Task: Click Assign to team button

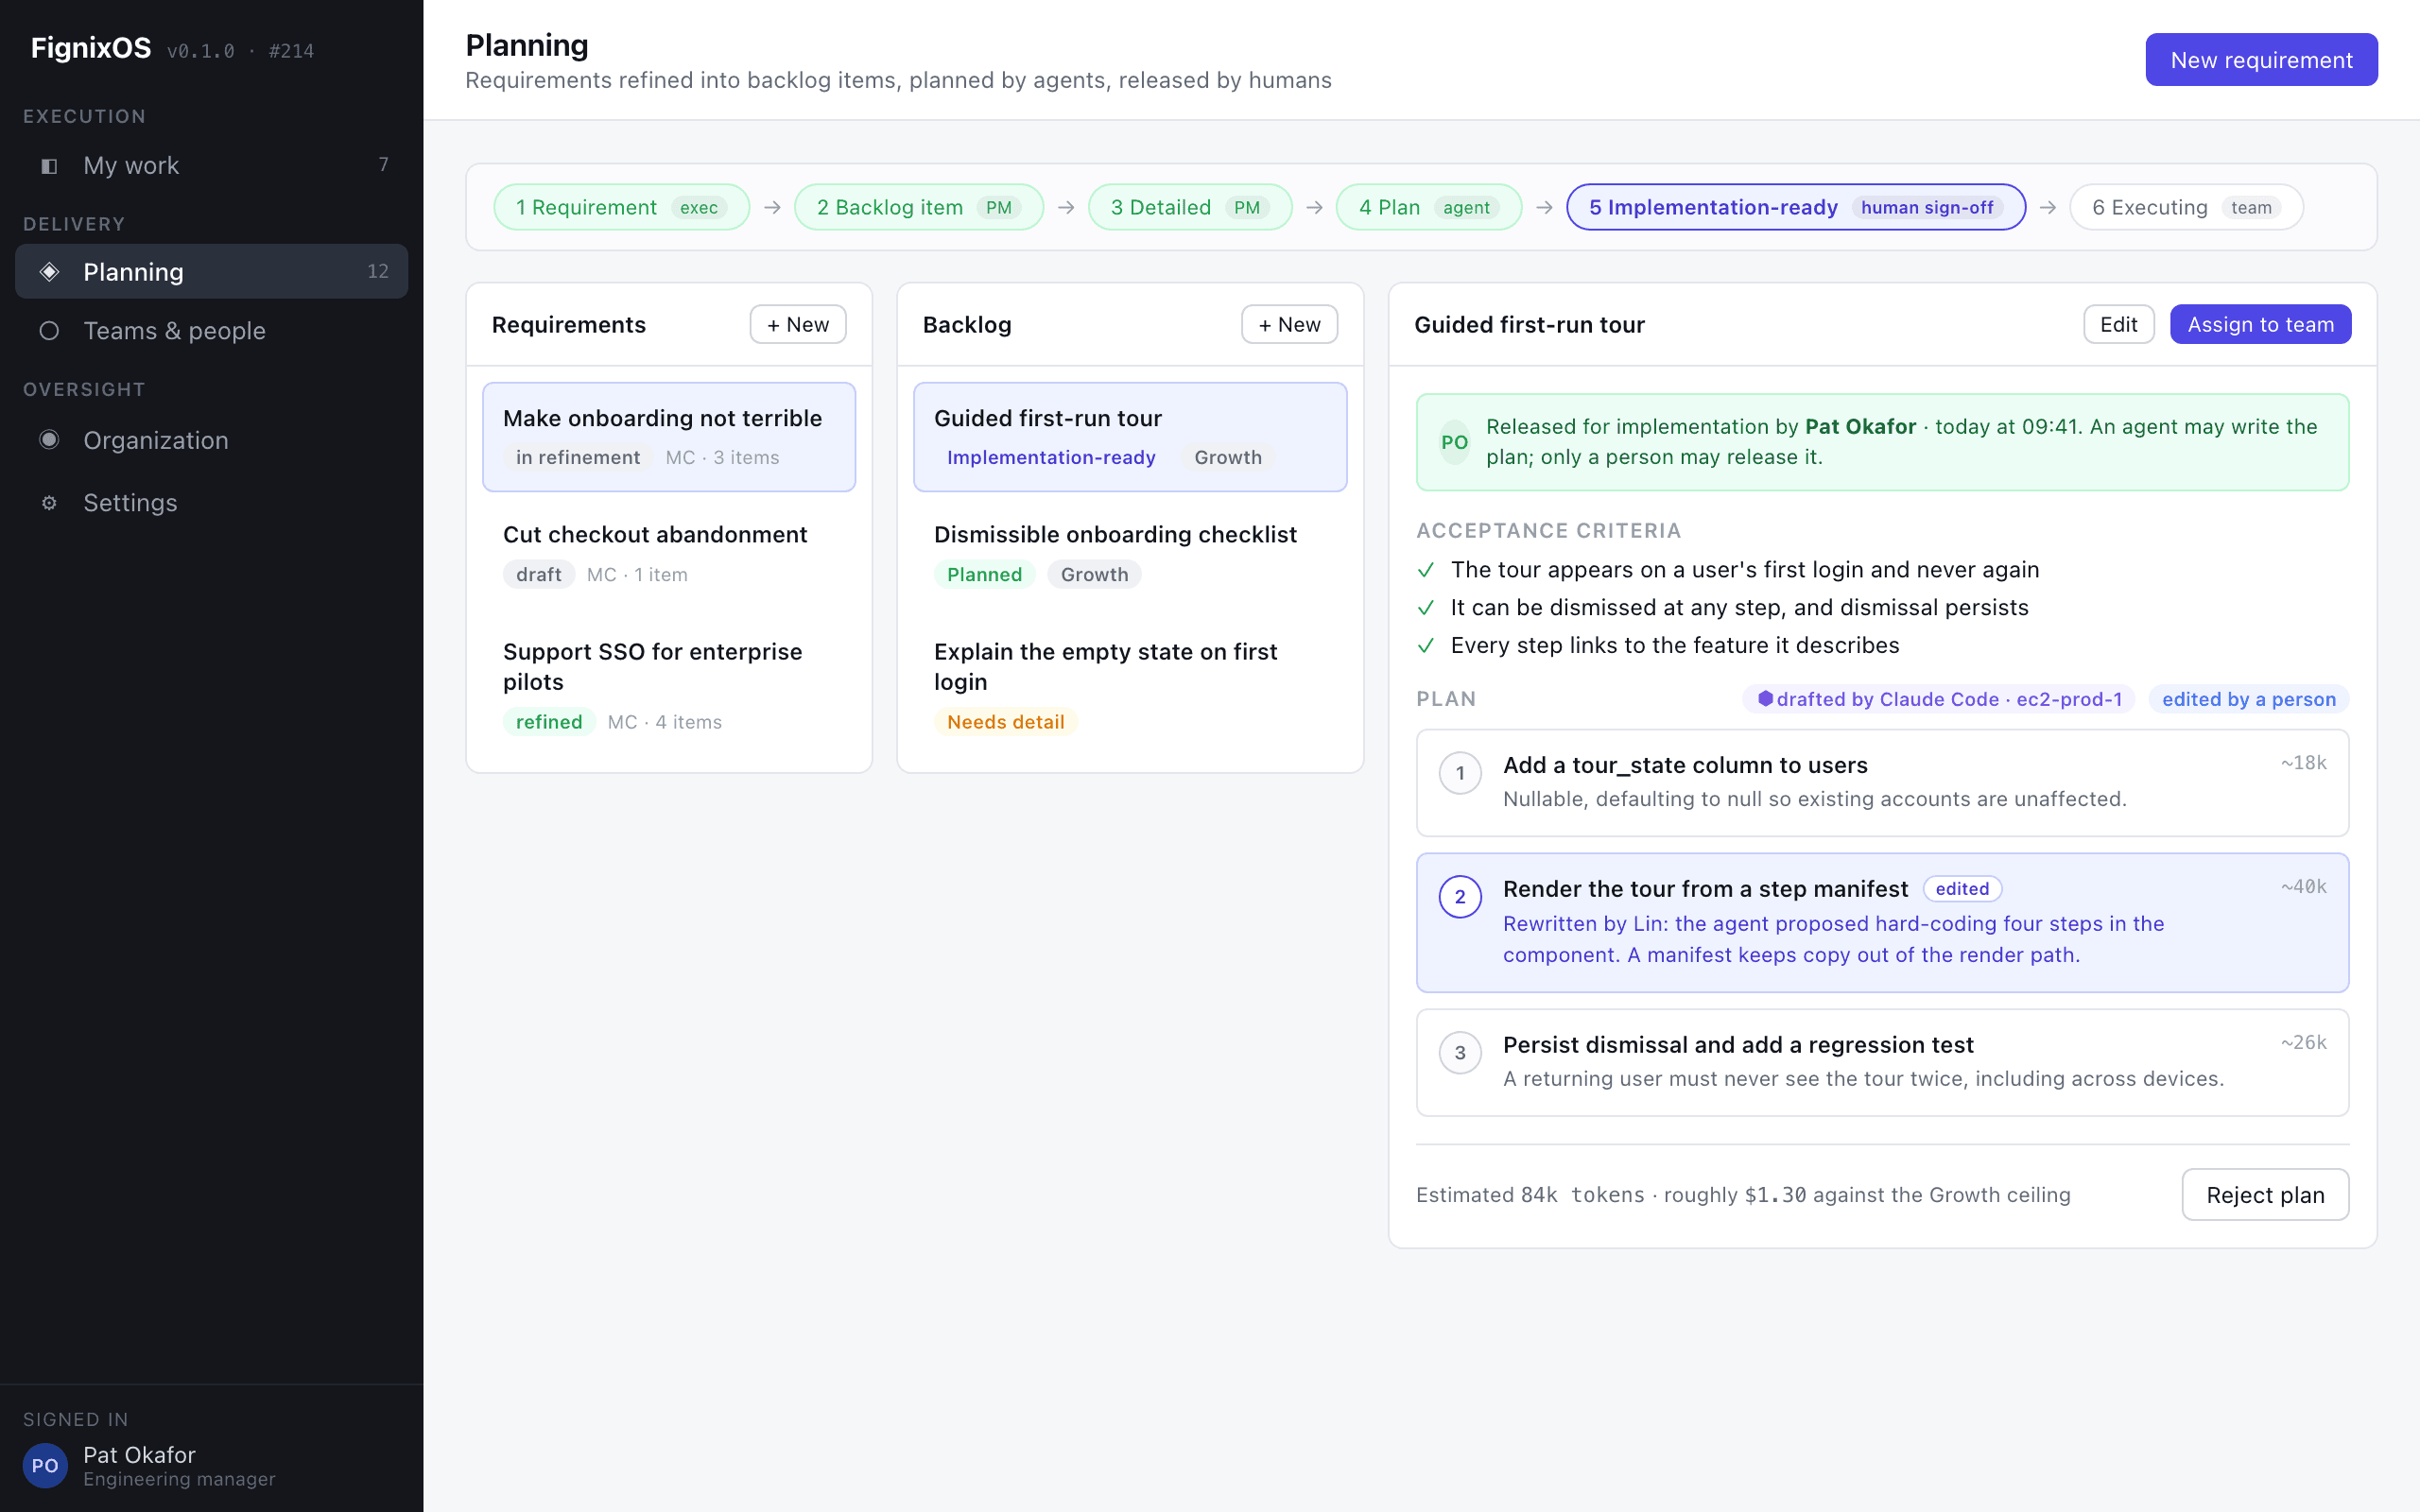Action: [2260, 324]
